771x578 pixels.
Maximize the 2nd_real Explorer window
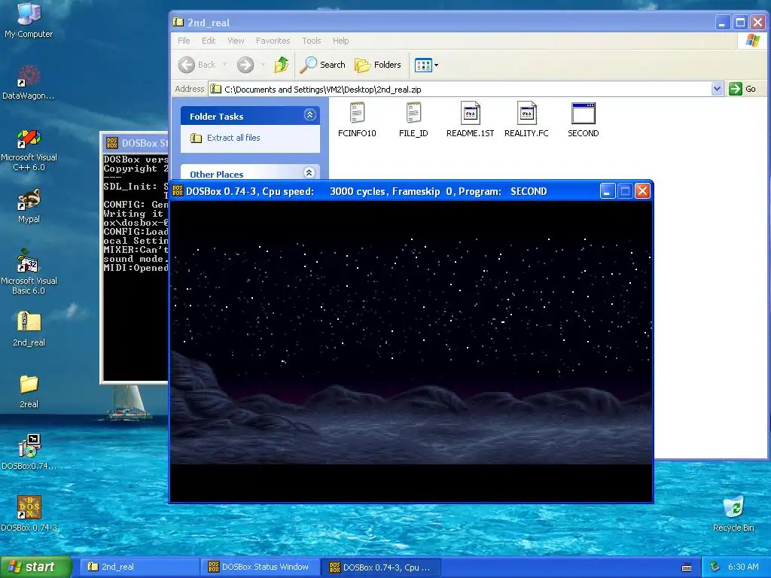[740, 22]
